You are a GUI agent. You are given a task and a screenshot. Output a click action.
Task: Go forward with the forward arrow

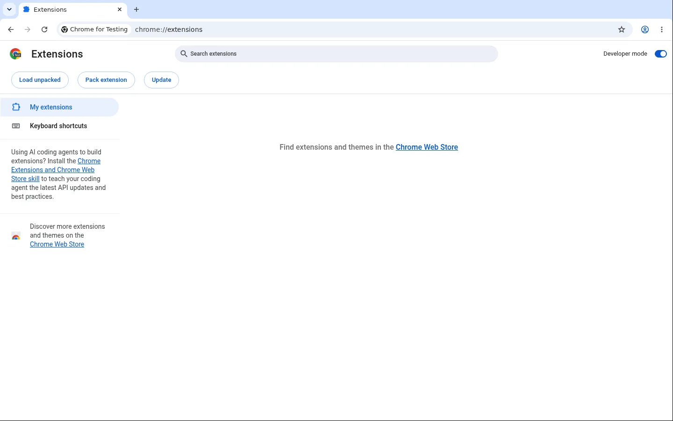point(28,29)
